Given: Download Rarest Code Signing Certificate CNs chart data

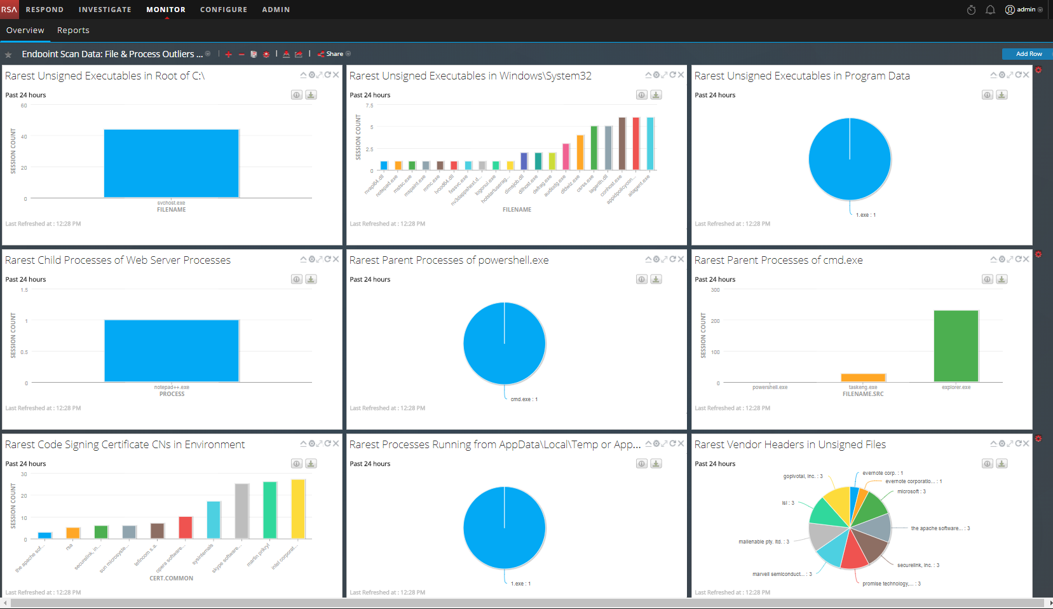Looking at the screenshot, I should tap(311, 463).
